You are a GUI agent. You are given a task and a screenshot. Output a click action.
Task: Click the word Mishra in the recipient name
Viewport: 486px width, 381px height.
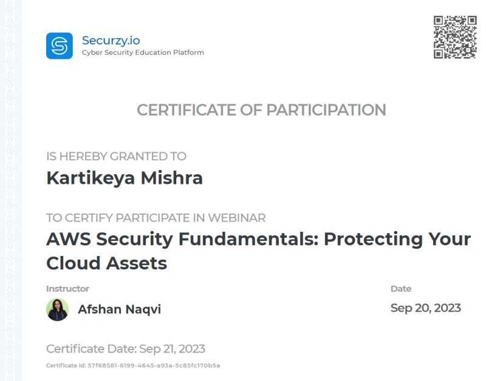(172, 178)
